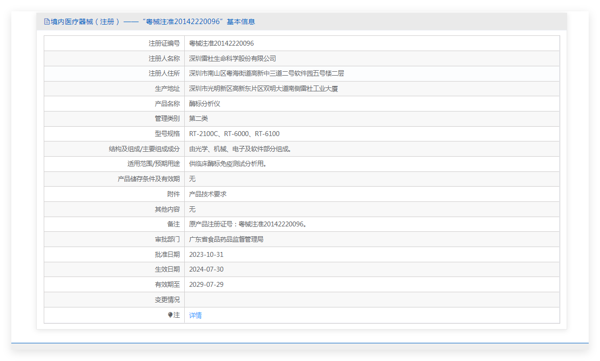This screenshot has width=600, height=361.
Task: Click the registrant name 深圳雷杜生命科学股份有限公司
Action: [232, 58]
